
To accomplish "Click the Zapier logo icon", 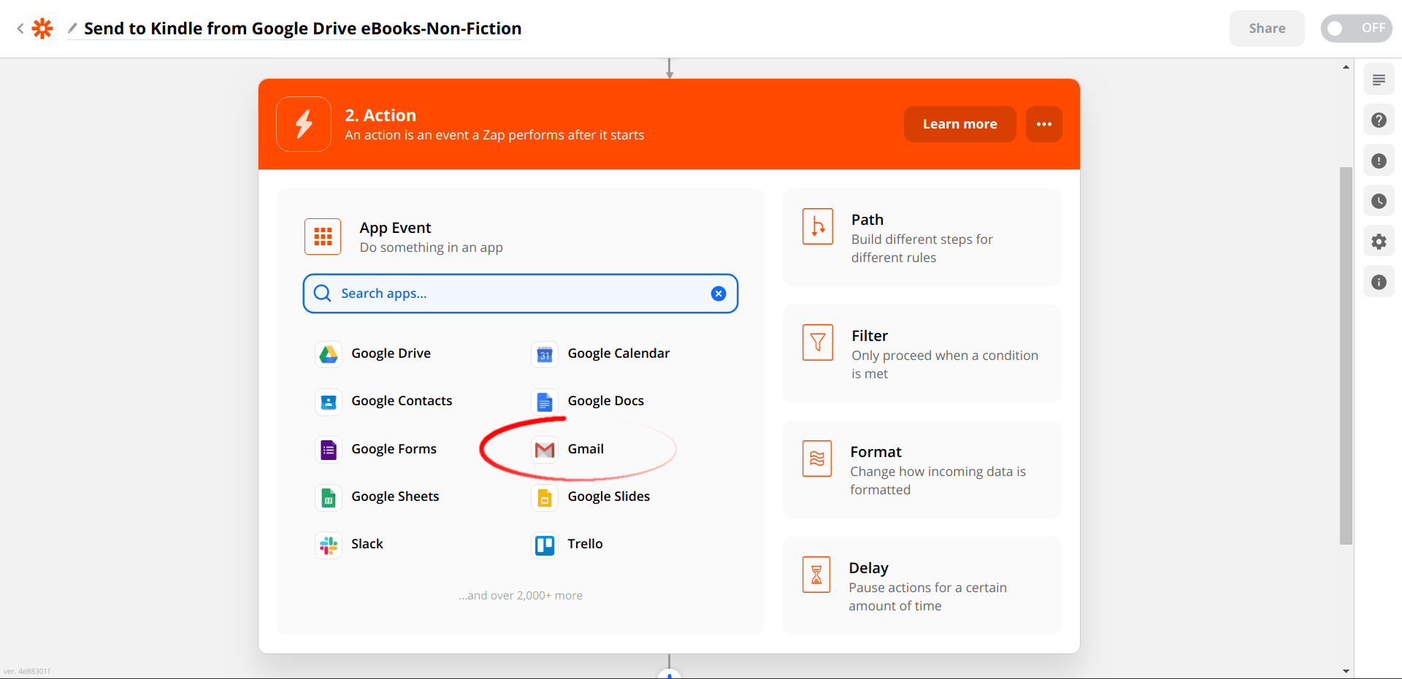I will [42, 28].
